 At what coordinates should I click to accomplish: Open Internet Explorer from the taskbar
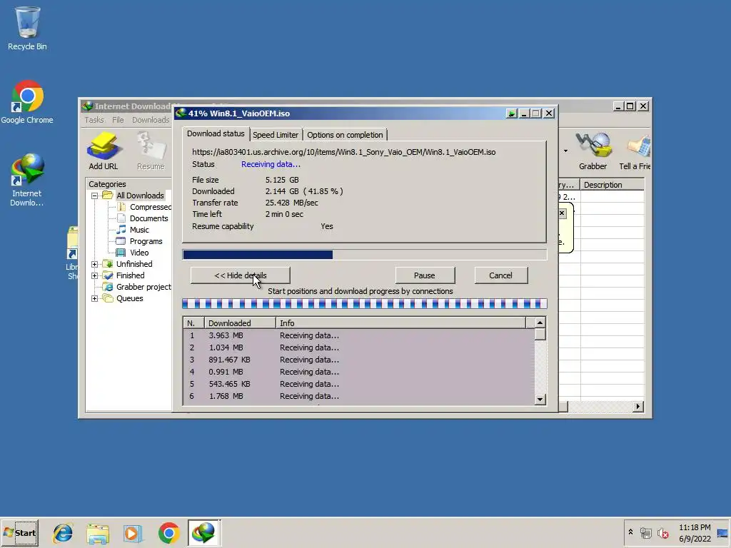[63, 532]
